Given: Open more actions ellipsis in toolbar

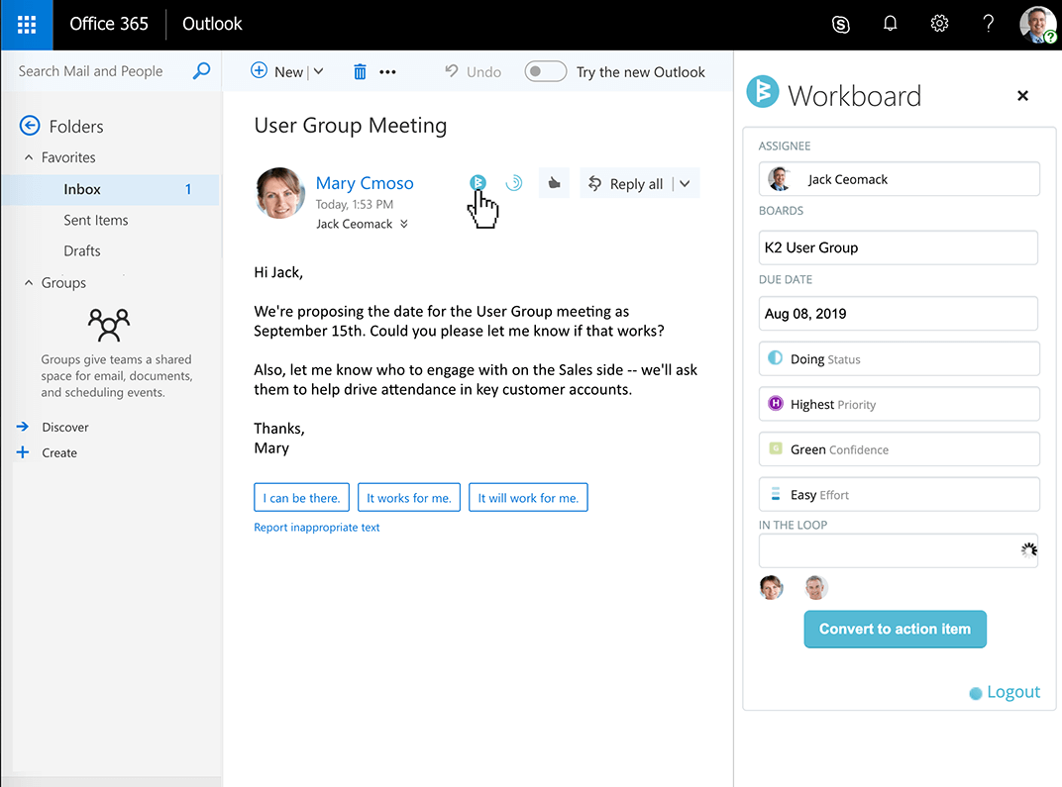Looking at the screenshot, I should [387, 71].
